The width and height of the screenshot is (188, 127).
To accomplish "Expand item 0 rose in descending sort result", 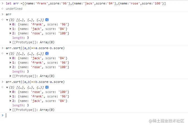I will 11,92.
